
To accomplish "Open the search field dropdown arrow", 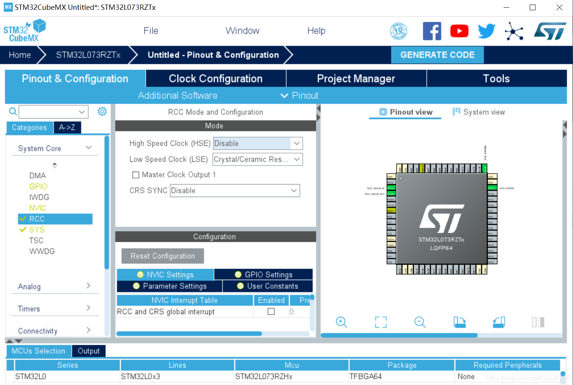I will (x=82, y=112).
